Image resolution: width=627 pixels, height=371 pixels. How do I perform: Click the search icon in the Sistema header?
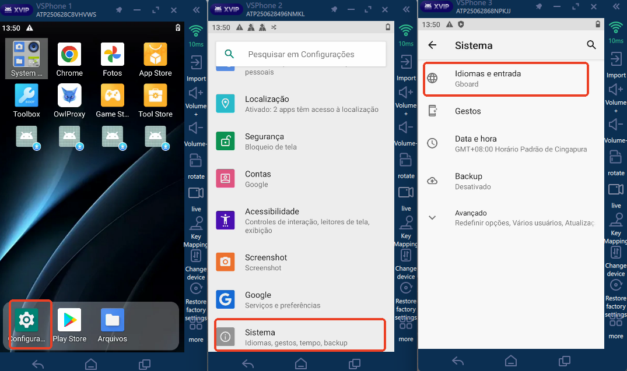(591, 45)
